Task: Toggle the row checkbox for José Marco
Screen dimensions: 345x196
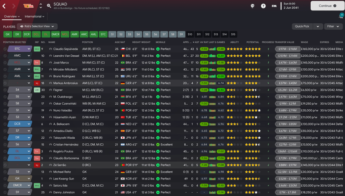Action: pyautogui.click(x=5, y=62)
